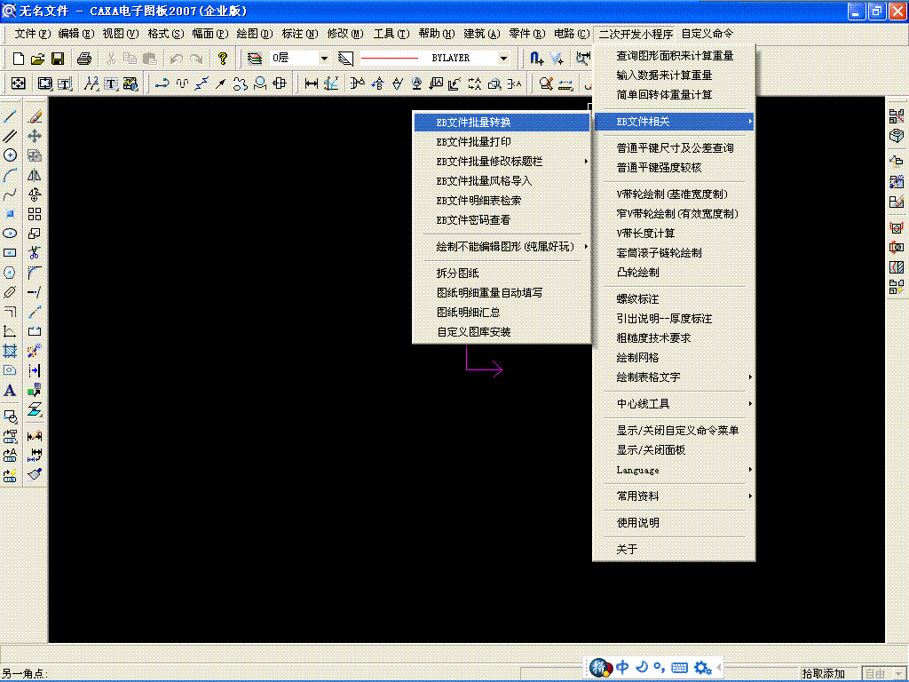Select 螺纹标注 entry
Image resolution: width=909 pixels, height=682 pixels.
click(675, 298)
